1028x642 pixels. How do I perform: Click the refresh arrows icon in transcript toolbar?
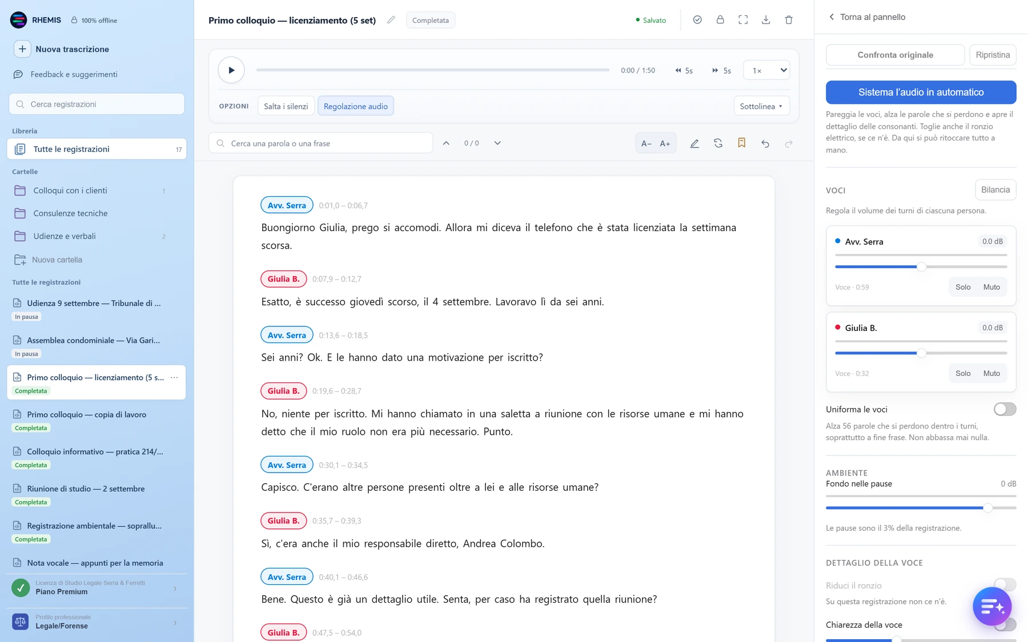(718, 143)
